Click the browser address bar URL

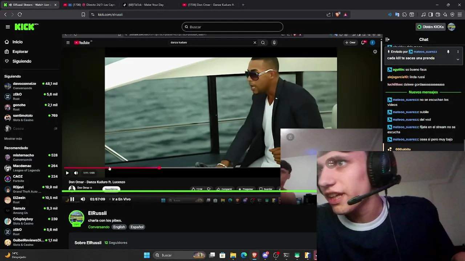[110, 14]
